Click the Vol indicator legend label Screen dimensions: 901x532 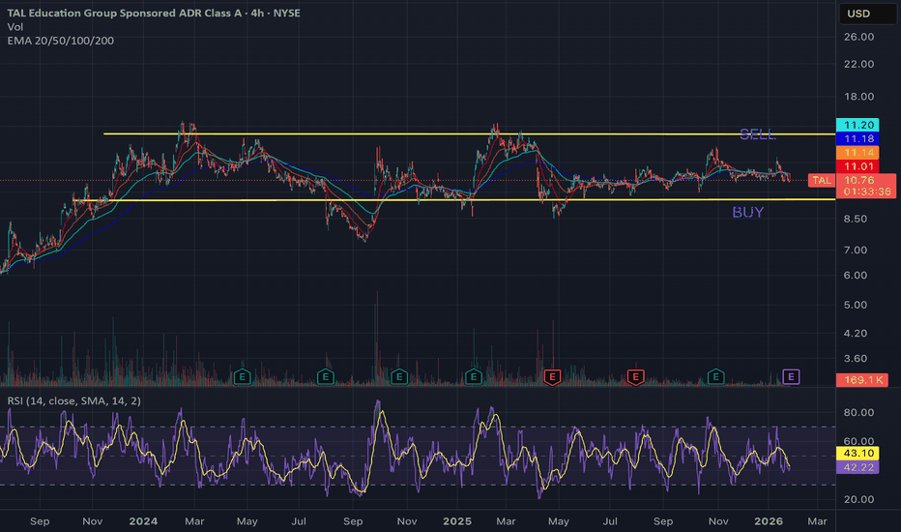tap(16, 29)
